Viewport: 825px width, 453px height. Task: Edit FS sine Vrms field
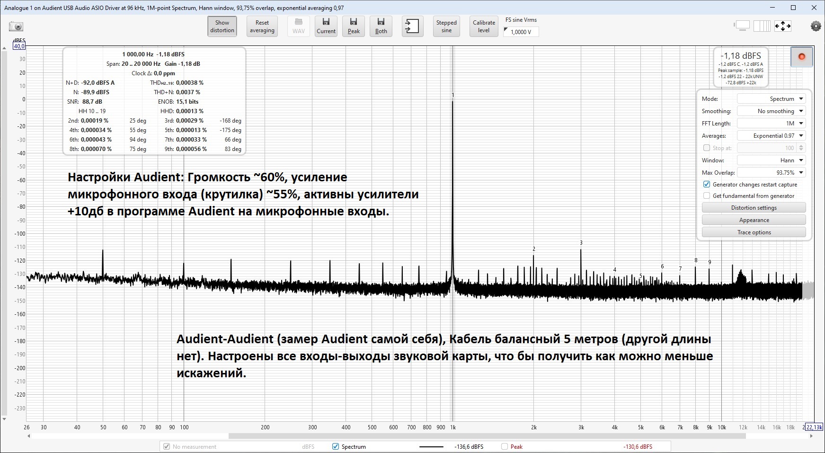pos(521,32)
